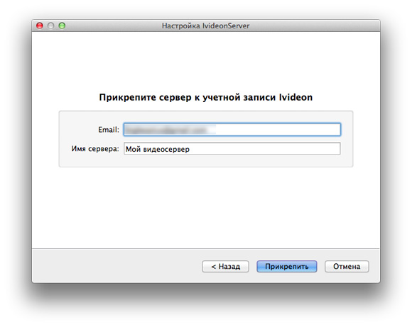Cancel setup with the Отмена button
Screen dimensions: 412x327
click(347, 267)
